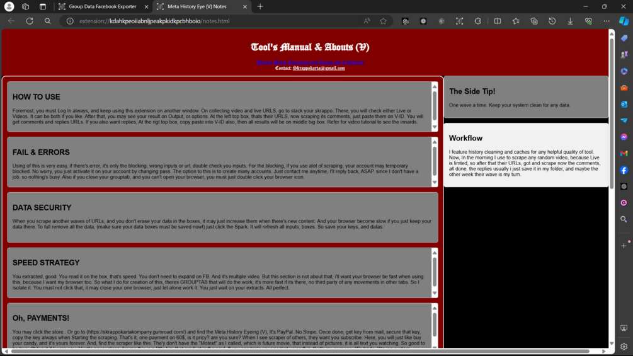633x356 pixels.
Task: Open the sidebar search magnifier
Action: [x=624, y=219]
